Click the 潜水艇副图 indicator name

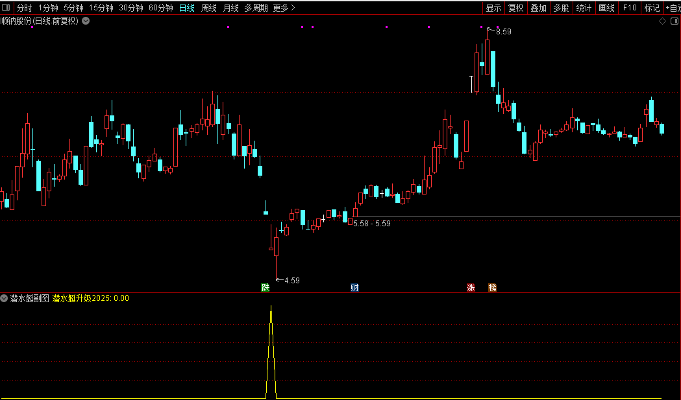click(29, 298)
